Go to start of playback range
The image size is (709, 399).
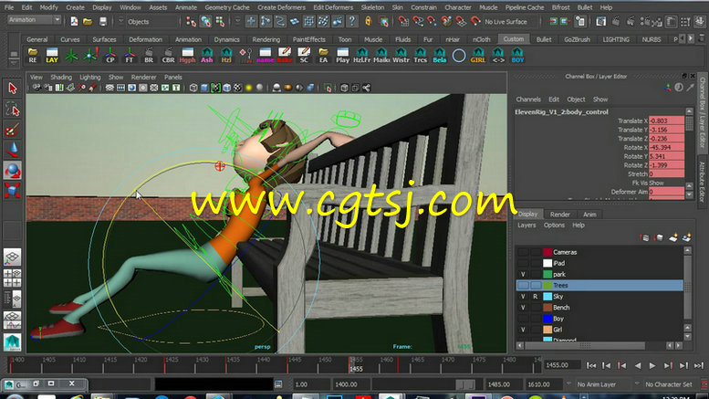(591, 365)
